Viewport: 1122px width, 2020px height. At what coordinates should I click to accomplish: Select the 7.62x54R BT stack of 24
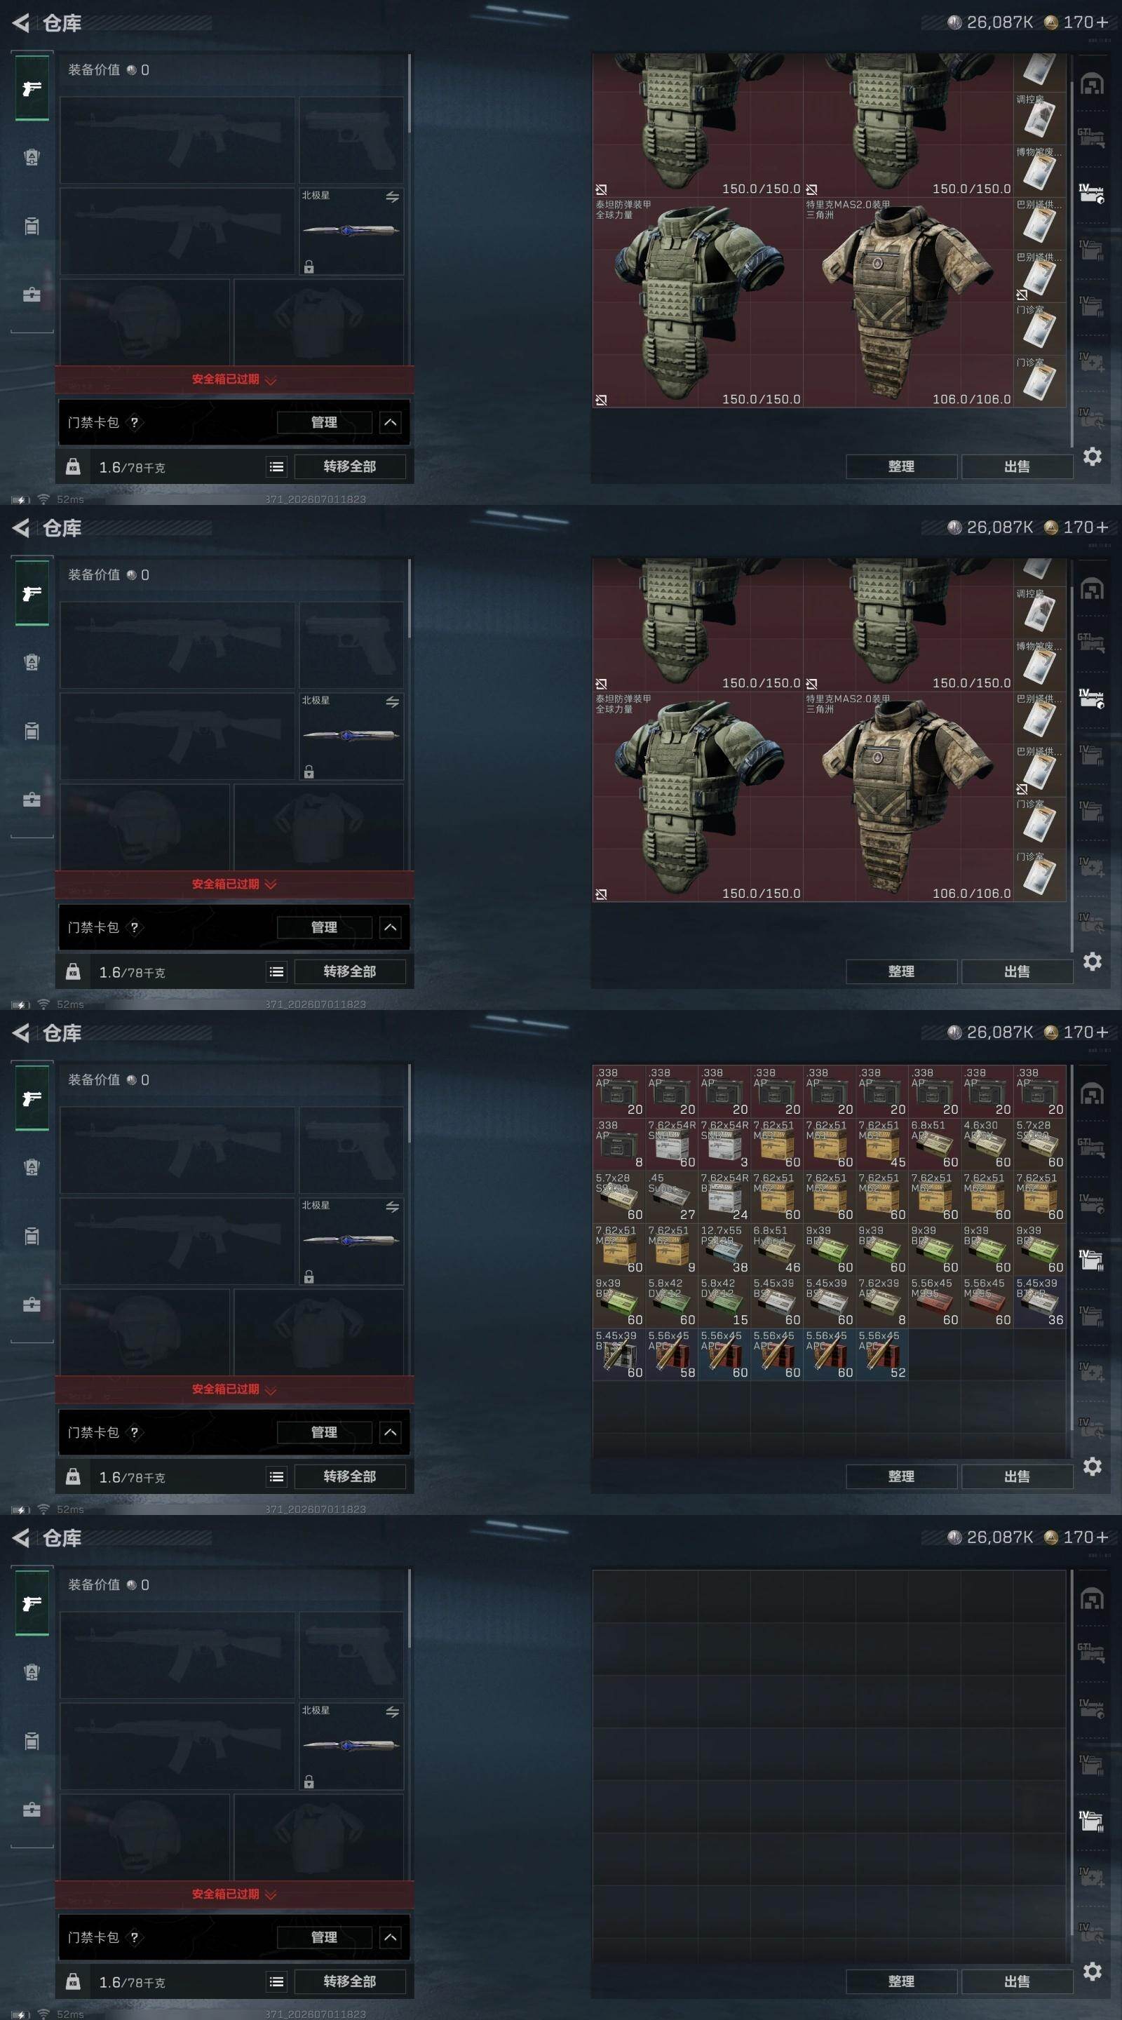pyautogui.click(x=724, y=1197)
